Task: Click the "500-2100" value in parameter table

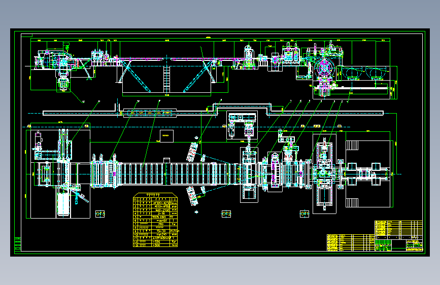Action: [x=161, y=210]
